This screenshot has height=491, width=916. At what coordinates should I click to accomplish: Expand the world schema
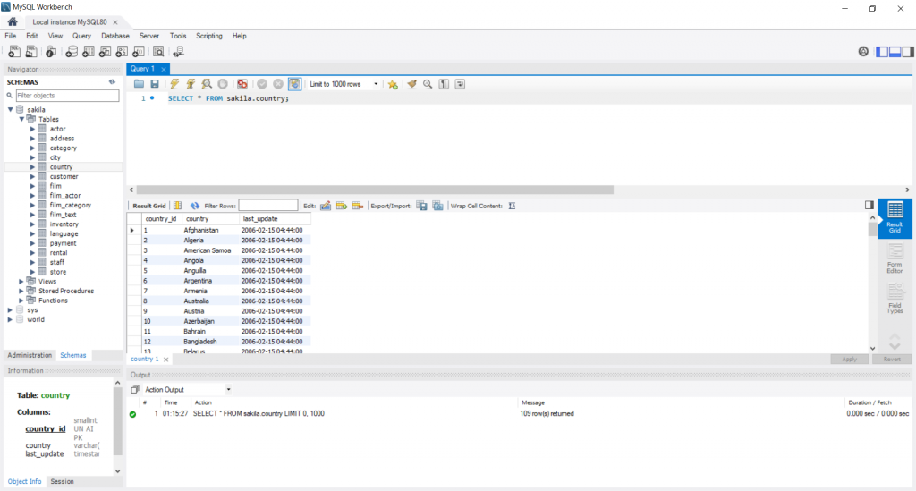click(10, 319)
